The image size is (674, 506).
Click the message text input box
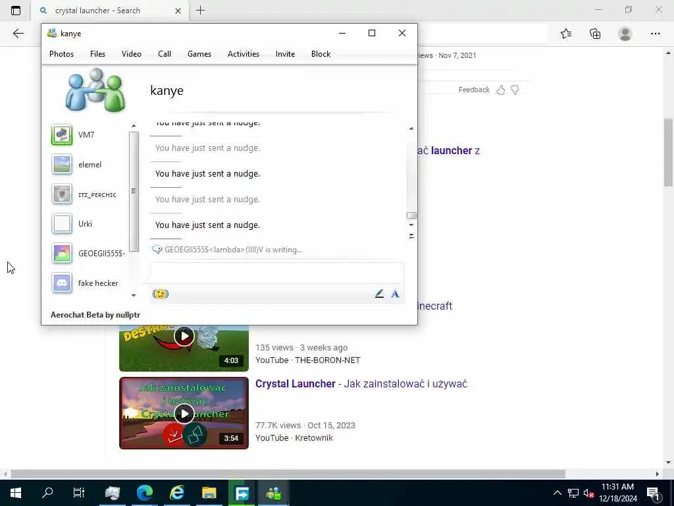coord(277,273)
